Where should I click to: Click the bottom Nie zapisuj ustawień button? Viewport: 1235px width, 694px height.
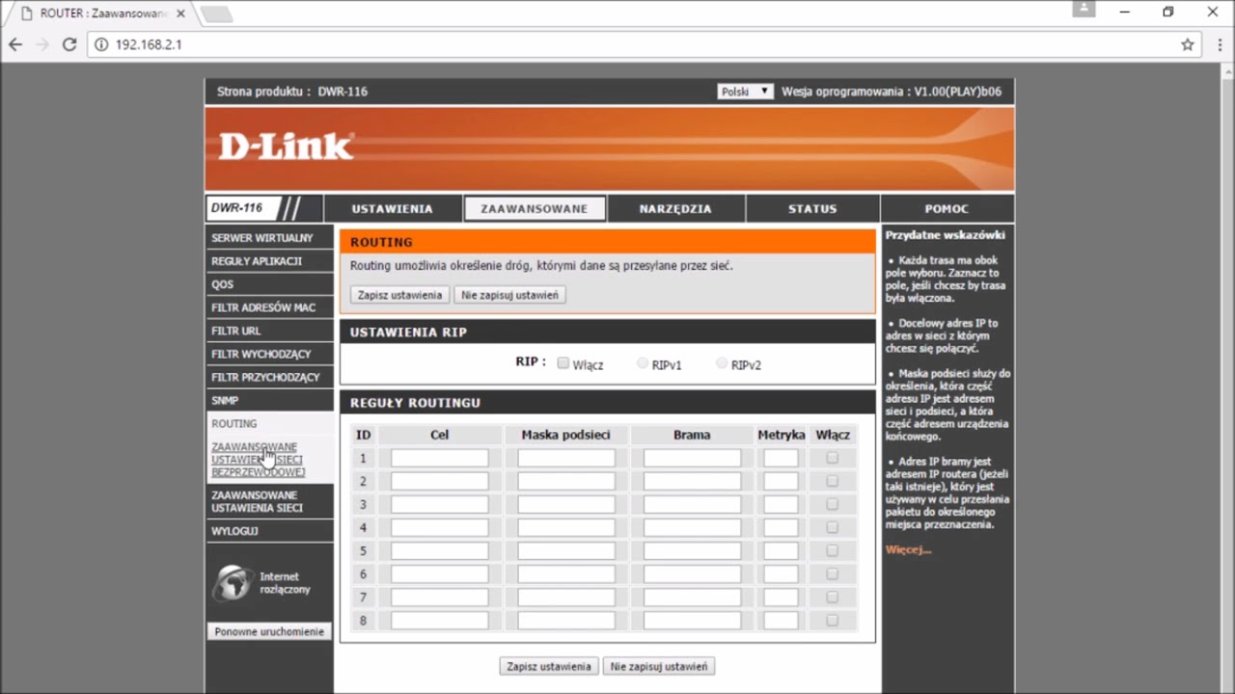click(659, 666)
